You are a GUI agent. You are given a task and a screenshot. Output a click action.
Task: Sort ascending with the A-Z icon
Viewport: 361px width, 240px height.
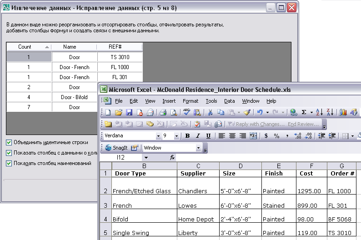[x=319, y=112]
